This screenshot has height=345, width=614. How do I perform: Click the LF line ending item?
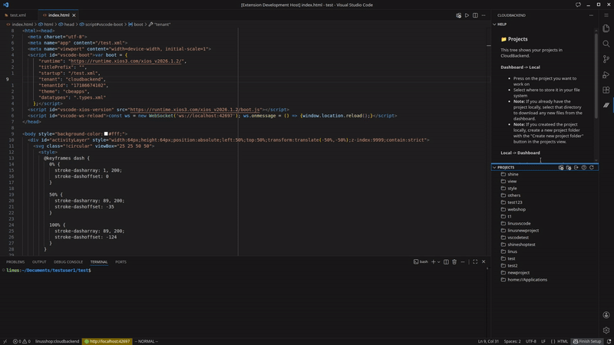[x=543, y=341]
